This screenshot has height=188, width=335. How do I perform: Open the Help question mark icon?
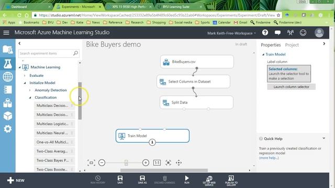pos(265,32)
